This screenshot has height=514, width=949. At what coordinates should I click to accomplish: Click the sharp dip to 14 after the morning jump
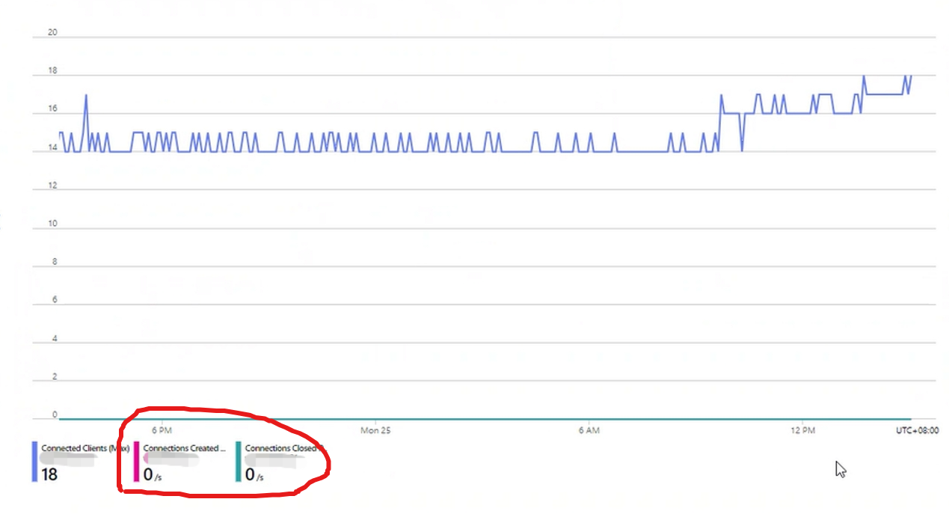point(742,150)
